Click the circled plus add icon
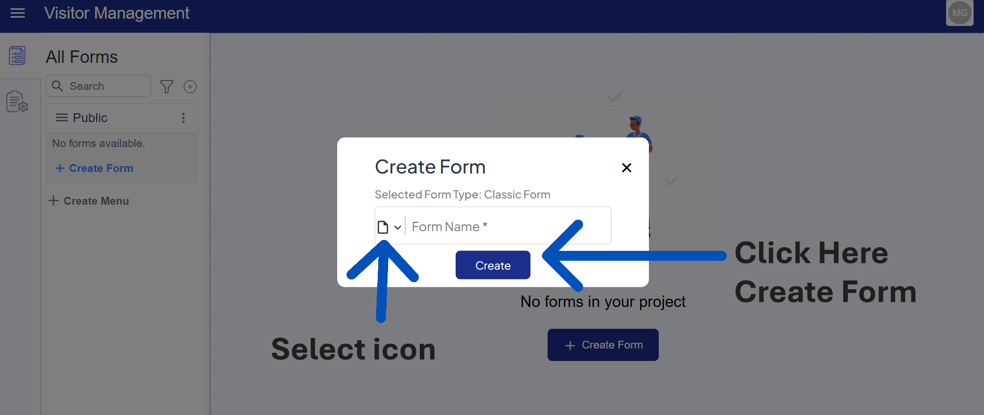This screenshot has width=984, height=415. [x=190, y=87]
